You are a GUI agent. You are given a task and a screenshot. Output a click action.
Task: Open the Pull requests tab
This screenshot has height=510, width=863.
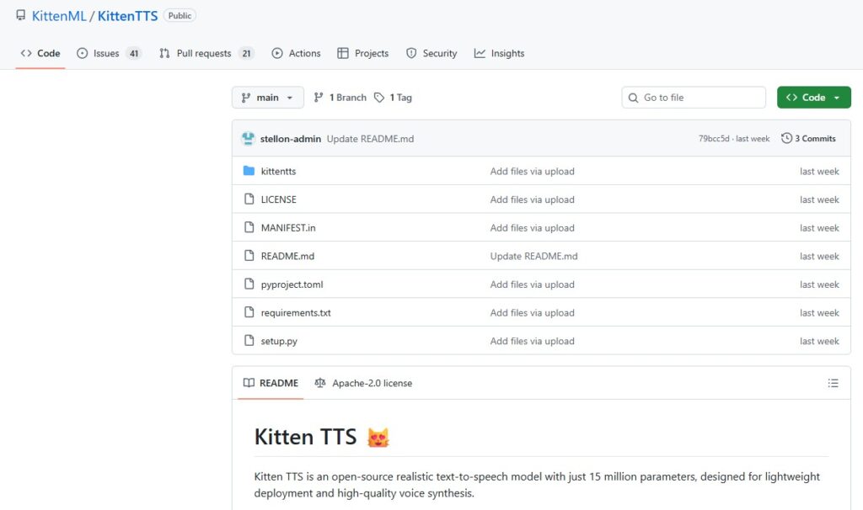(x=206, y=53)
